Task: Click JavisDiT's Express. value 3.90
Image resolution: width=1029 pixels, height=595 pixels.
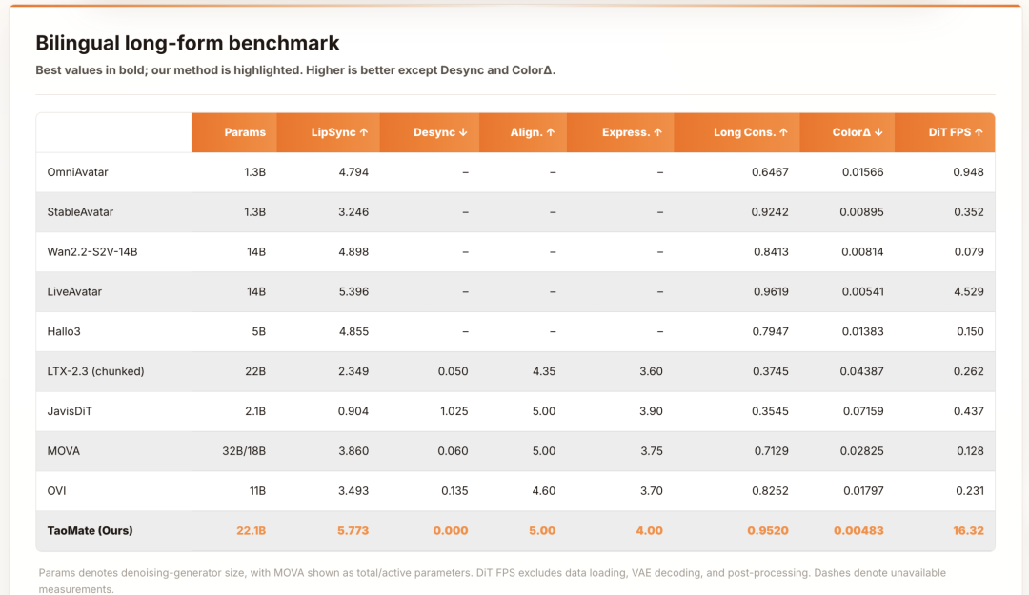Action: click(651, 411)
